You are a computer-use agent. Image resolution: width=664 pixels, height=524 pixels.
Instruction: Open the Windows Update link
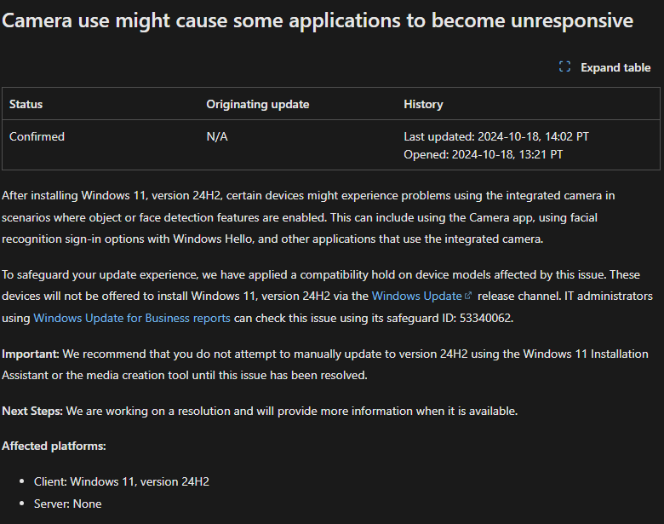416,296
